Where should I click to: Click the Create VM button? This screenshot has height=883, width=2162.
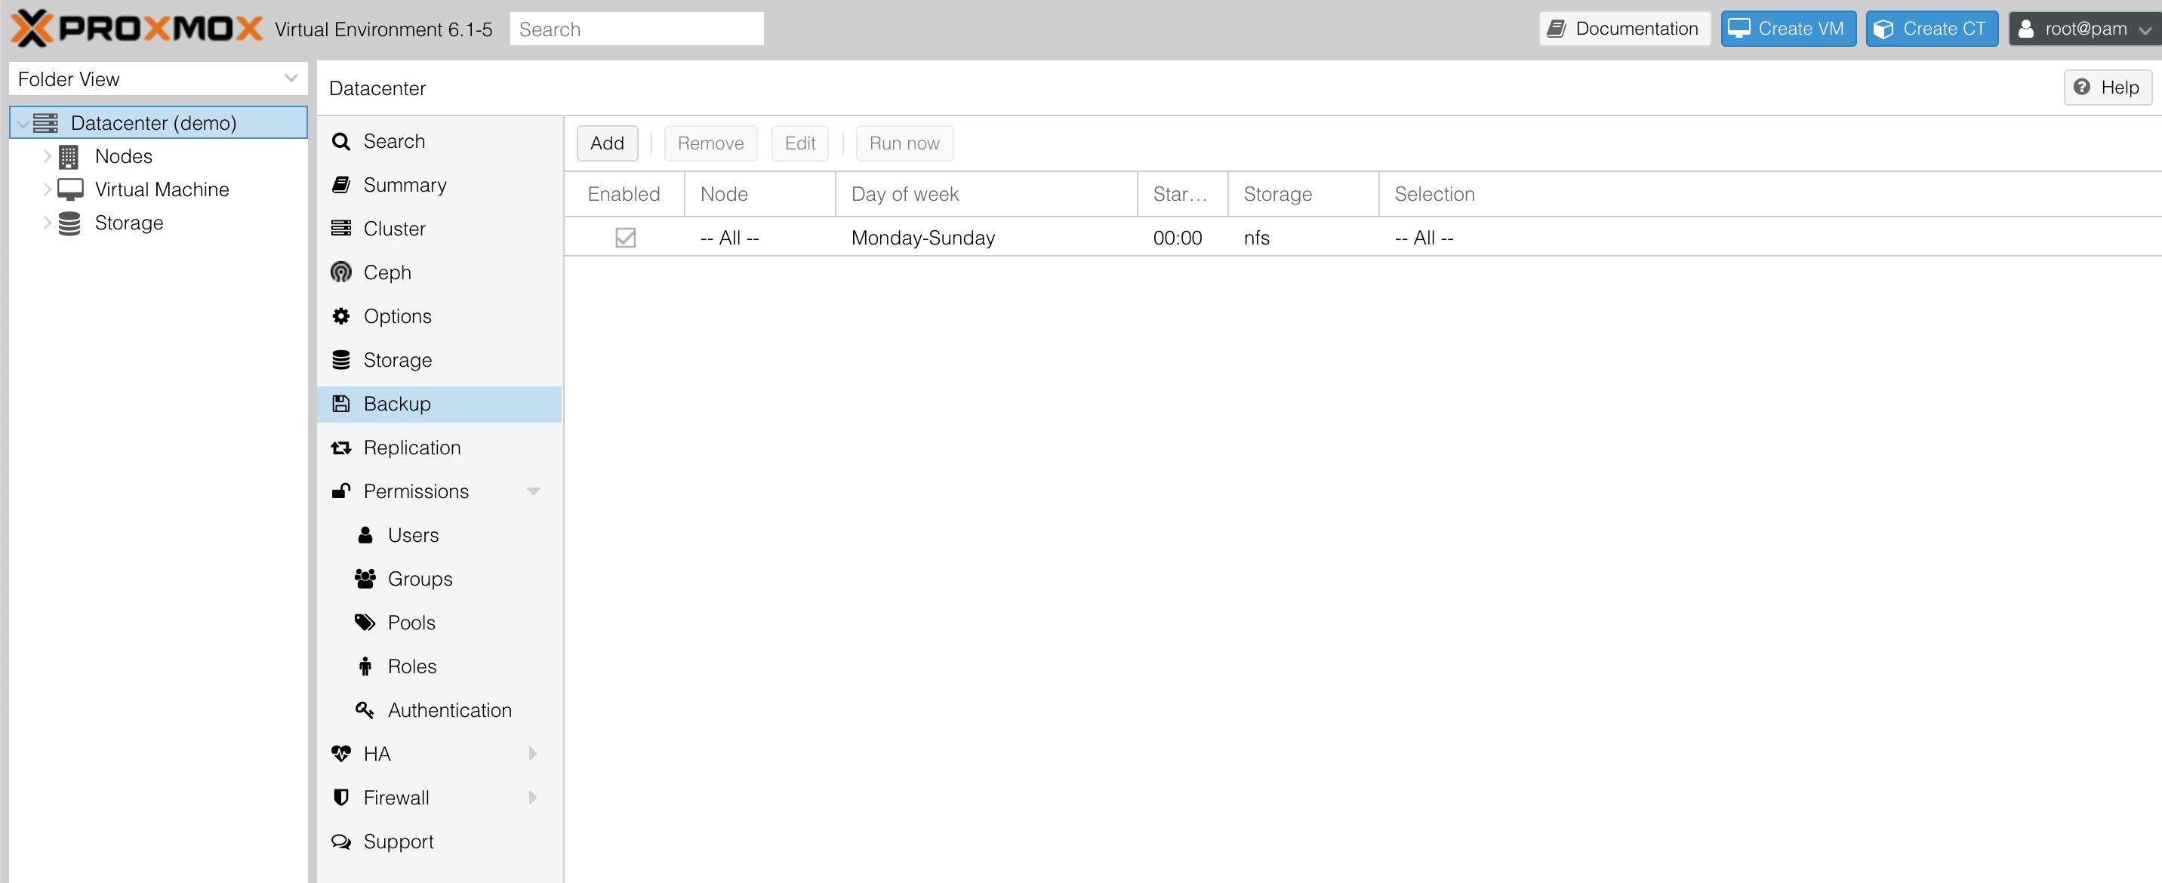click(x=1787, y=29)
